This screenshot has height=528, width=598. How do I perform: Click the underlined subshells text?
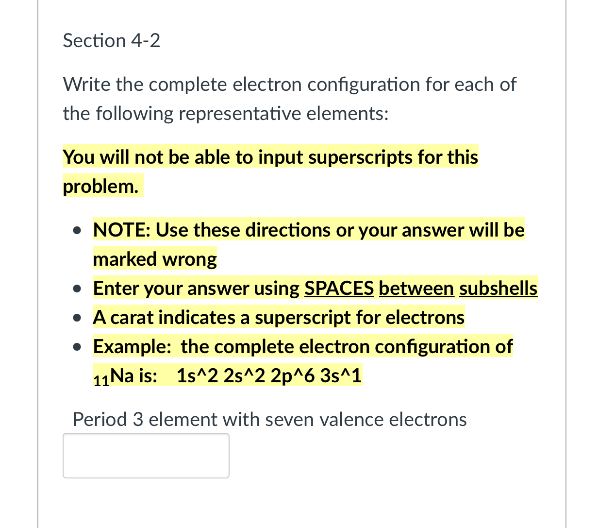[498, 288]
